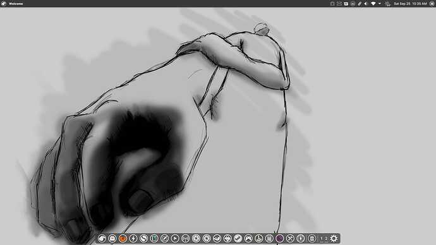Viewport: 436px width, 245px height.
Task: Click the volume speaker tray icon
Action: click(x=366, y=4)
